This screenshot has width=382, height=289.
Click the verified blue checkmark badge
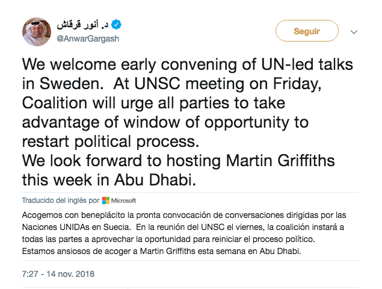coord(117,25)
